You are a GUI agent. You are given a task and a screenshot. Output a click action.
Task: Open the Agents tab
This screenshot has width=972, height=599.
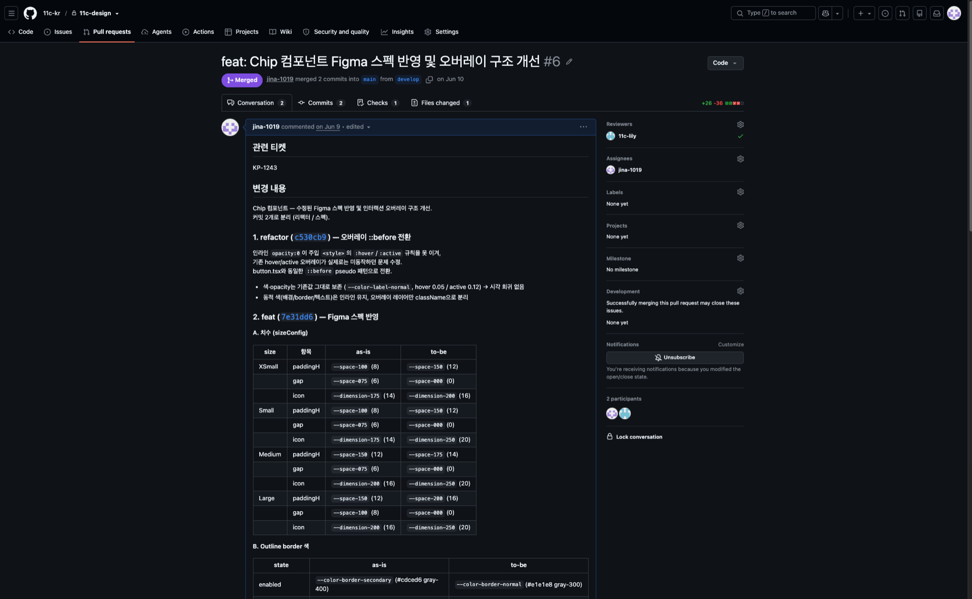pos(156,32)
